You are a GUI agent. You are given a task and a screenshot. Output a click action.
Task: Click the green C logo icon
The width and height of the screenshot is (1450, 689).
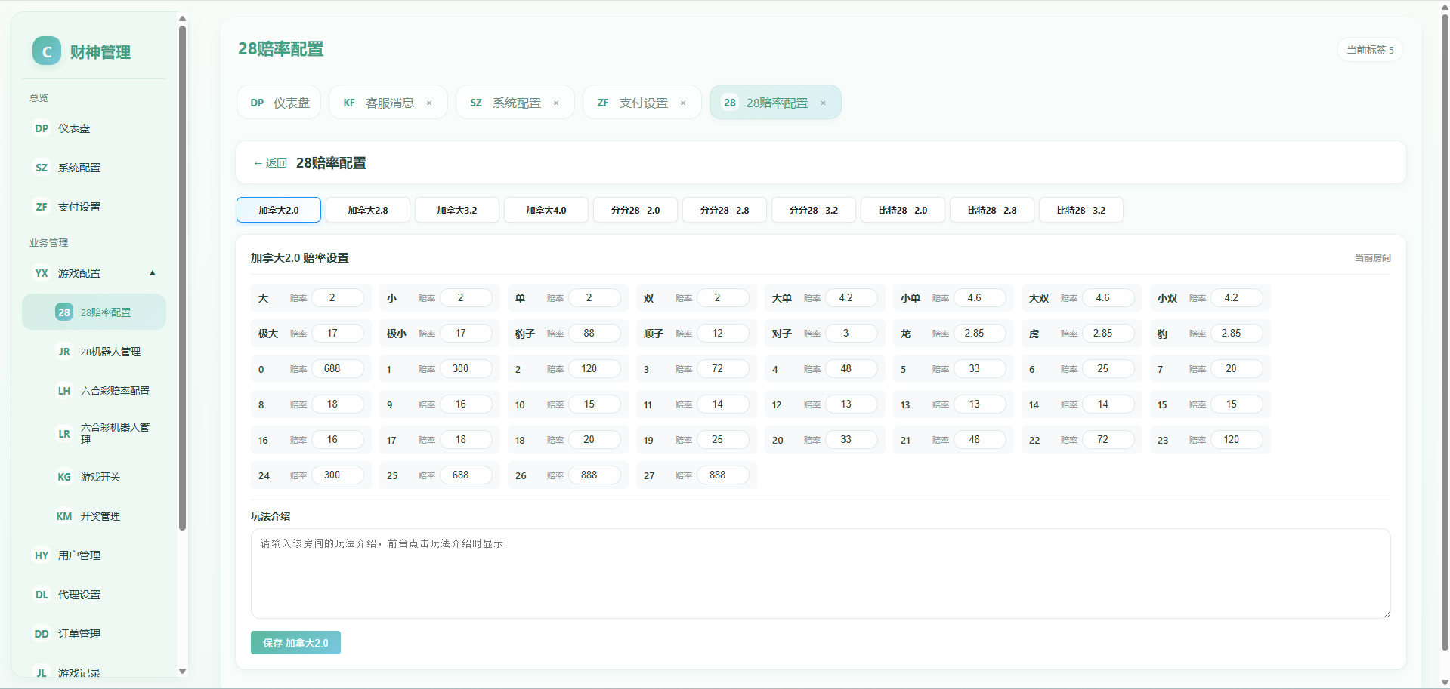(x=47, y=51)
